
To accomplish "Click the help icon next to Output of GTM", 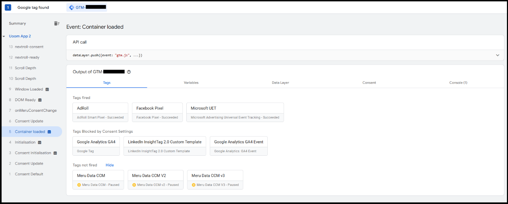I will [x=129, y=72].
